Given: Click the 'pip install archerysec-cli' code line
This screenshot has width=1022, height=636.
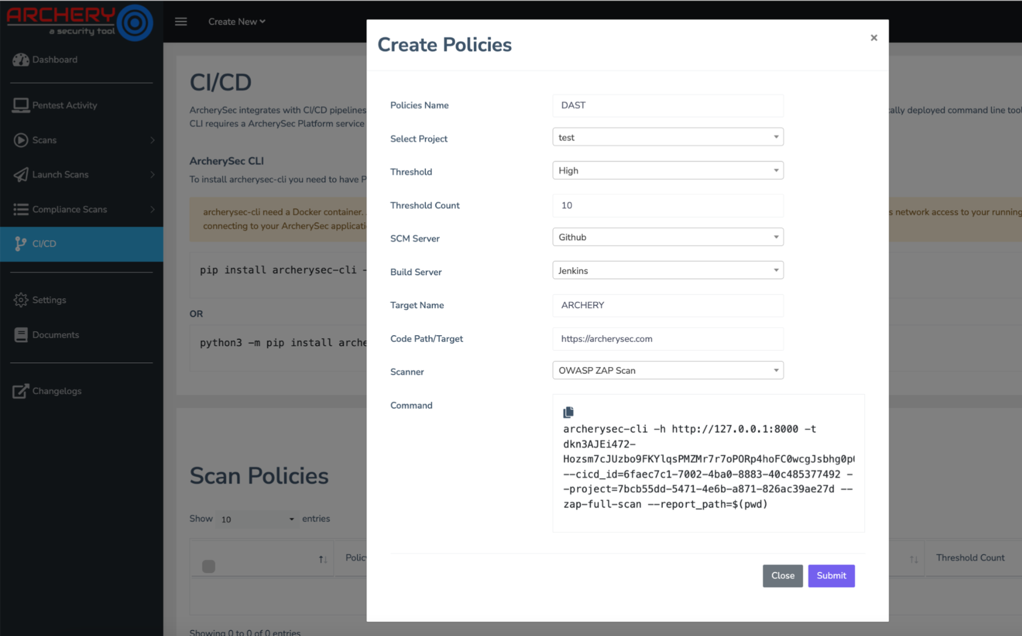Looking at the screenshot, I should [x=283, y=270].
